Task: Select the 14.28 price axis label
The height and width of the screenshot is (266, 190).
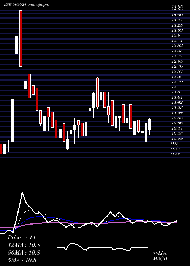Action: [x=177, y=25]
